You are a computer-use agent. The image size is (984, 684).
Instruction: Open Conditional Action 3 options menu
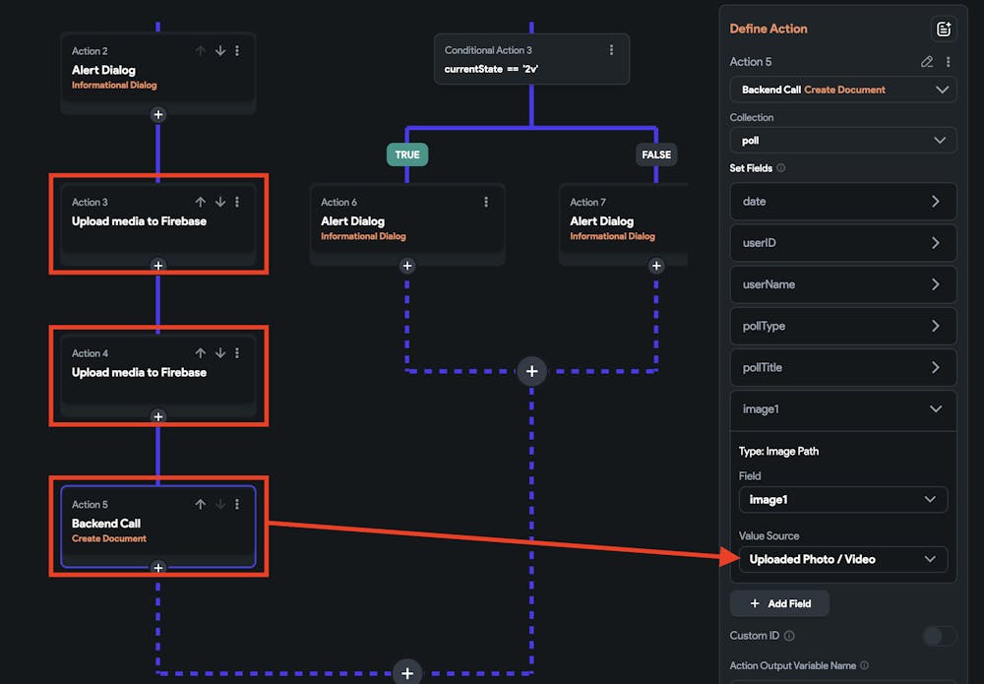pyautogui.click(x=611, y=50)
